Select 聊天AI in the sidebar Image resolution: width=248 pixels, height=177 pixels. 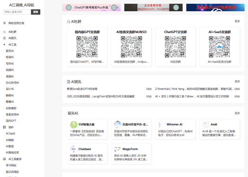click(10, 51)
